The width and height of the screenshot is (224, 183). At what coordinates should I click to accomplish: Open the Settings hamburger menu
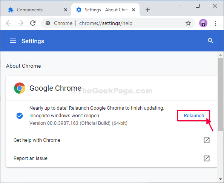click(13, 41)
